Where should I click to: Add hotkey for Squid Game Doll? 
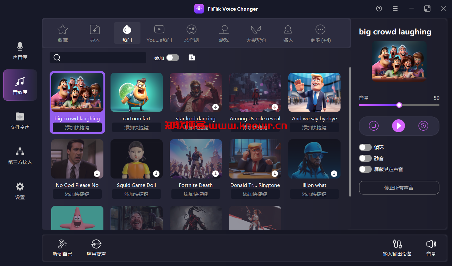pos(137,194)
